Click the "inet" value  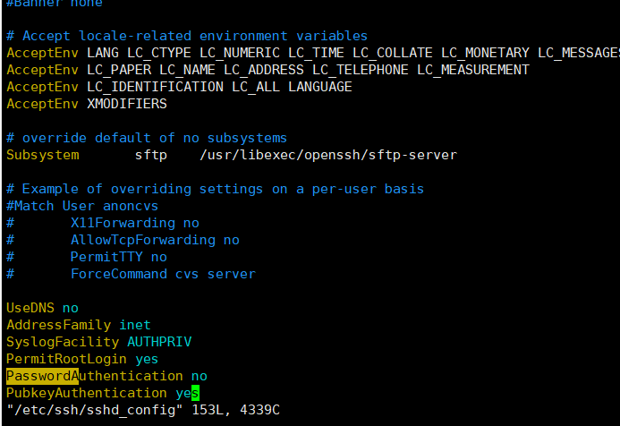point(134,325)
